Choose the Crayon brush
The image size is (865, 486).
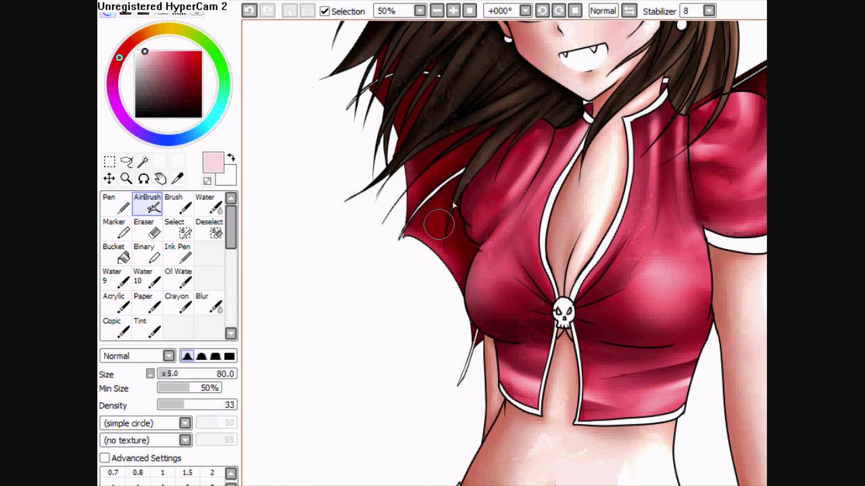tap(178, 303)
